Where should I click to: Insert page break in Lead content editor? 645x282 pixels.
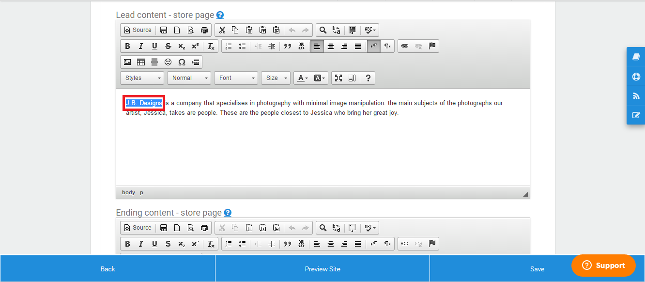point(195,62)
